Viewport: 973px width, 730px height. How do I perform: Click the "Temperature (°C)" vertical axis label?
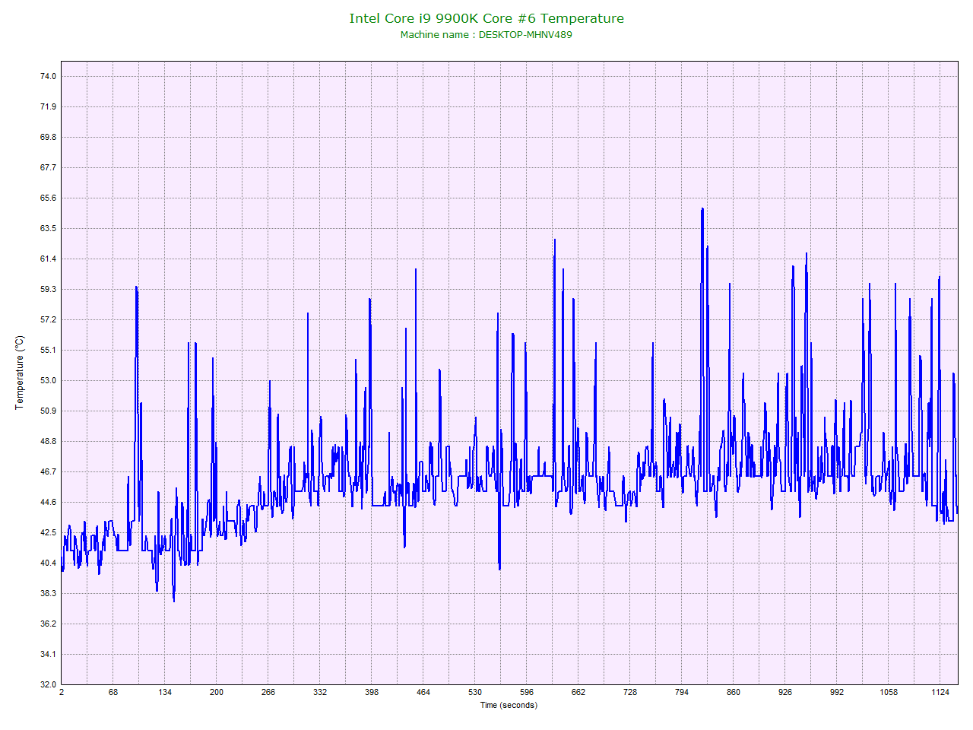[x=20, y=373]
